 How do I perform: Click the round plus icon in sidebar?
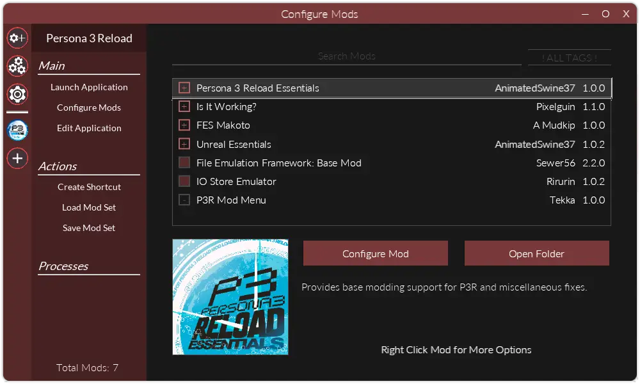coord(17,158)
